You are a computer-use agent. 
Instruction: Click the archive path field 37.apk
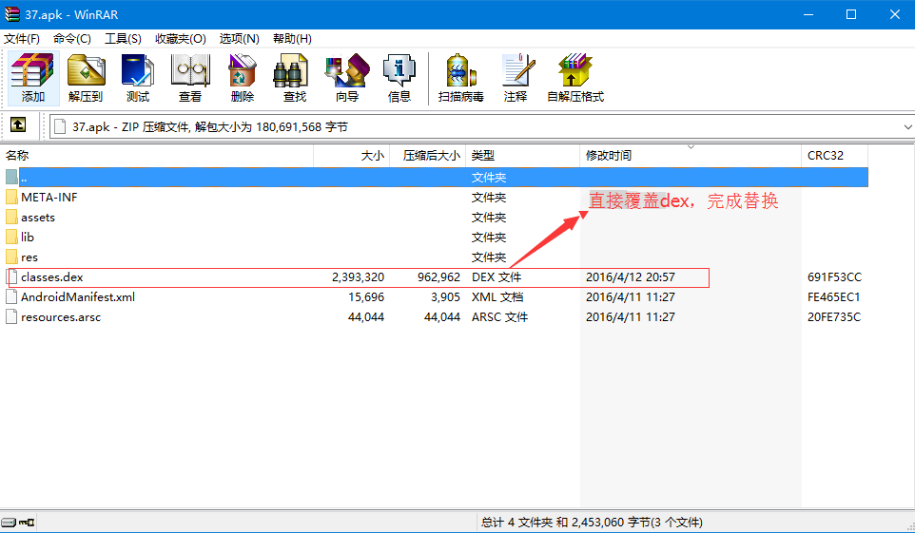[481, 126]
